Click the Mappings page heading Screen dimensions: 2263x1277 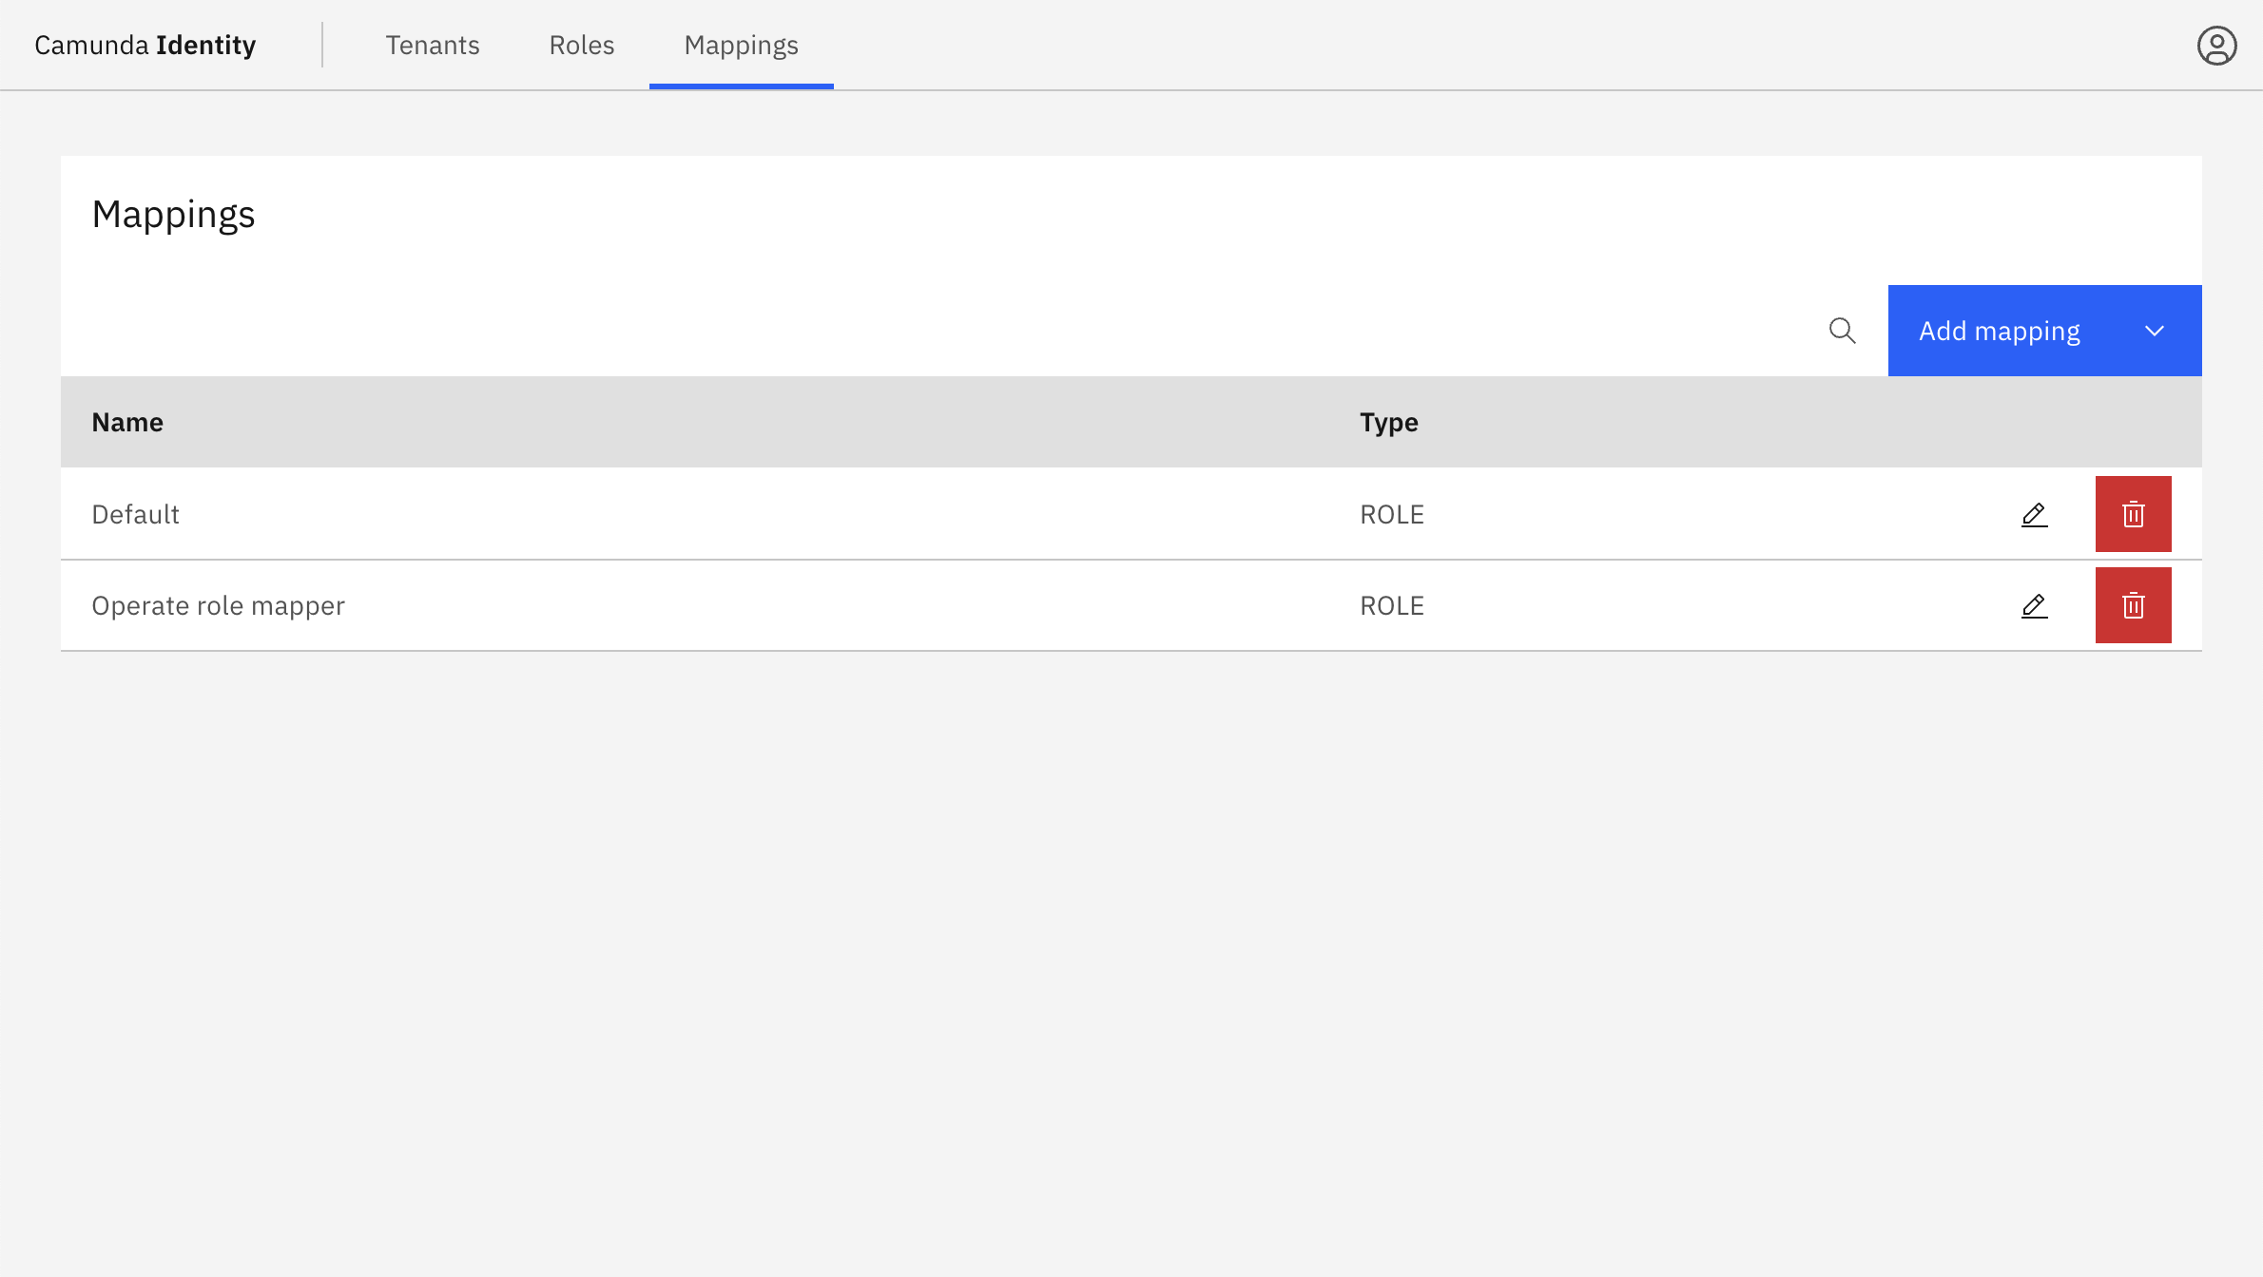tap(173, 215)
